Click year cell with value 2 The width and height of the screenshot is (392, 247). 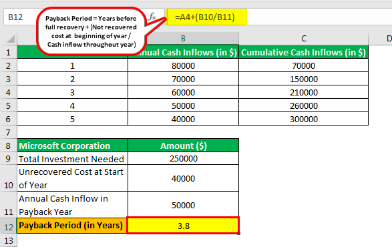tap(72, 79)
